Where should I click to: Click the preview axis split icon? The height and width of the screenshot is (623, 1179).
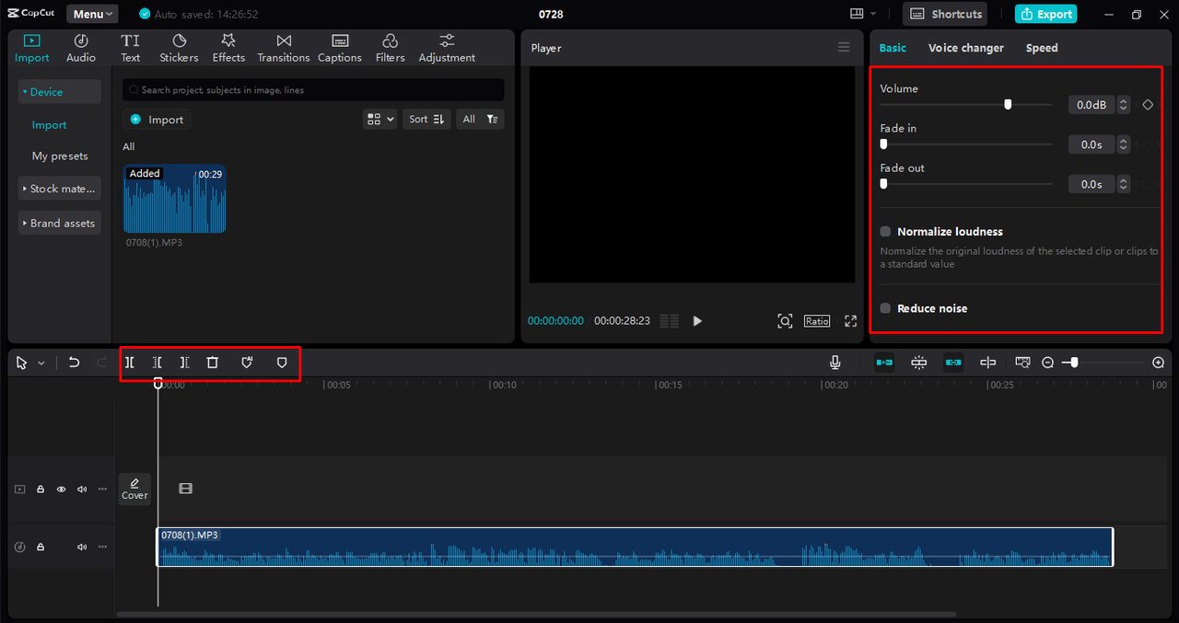pos(988,363)
